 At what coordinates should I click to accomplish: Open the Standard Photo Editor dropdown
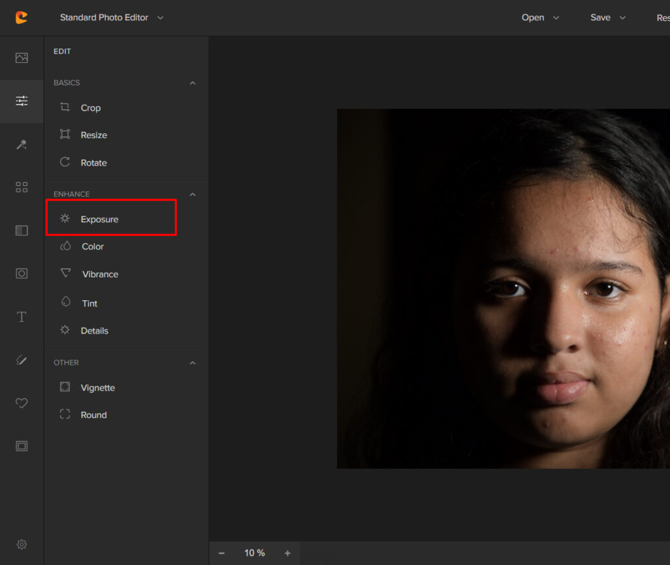pyautogui.click(x=111, y=18)
